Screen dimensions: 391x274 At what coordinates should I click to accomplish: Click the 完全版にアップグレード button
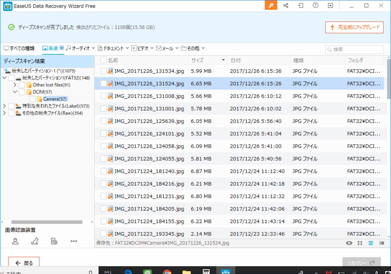354,27
